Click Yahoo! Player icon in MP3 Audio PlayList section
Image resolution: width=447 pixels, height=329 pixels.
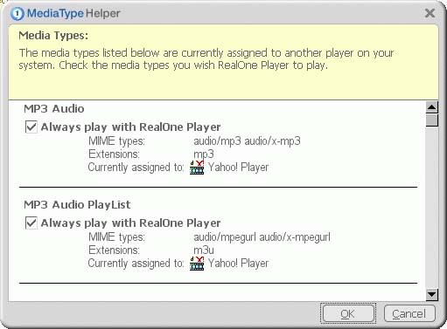pyautogui.click(x=197, y=264)
